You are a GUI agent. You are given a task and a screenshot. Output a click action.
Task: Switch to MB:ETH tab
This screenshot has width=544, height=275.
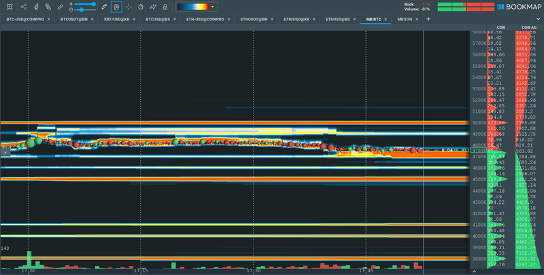point(405,20)
